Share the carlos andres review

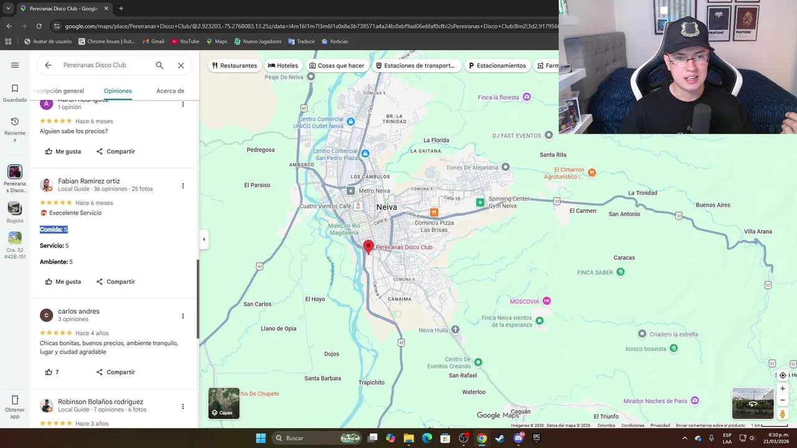(116, 372)
